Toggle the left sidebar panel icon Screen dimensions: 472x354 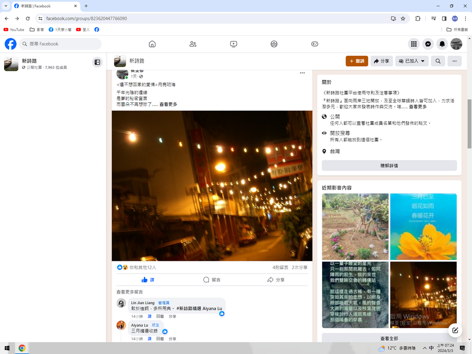(x=97, y=62)
